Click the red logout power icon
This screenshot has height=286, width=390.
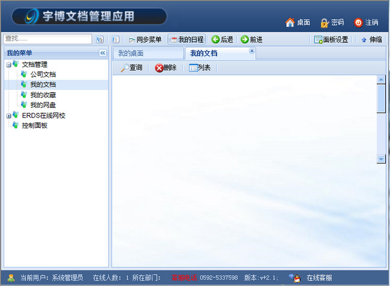click(x=358, y=23)
